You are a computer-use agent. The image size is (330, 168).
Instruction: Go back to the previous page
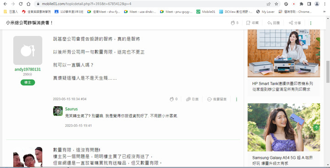coord(5,4)
